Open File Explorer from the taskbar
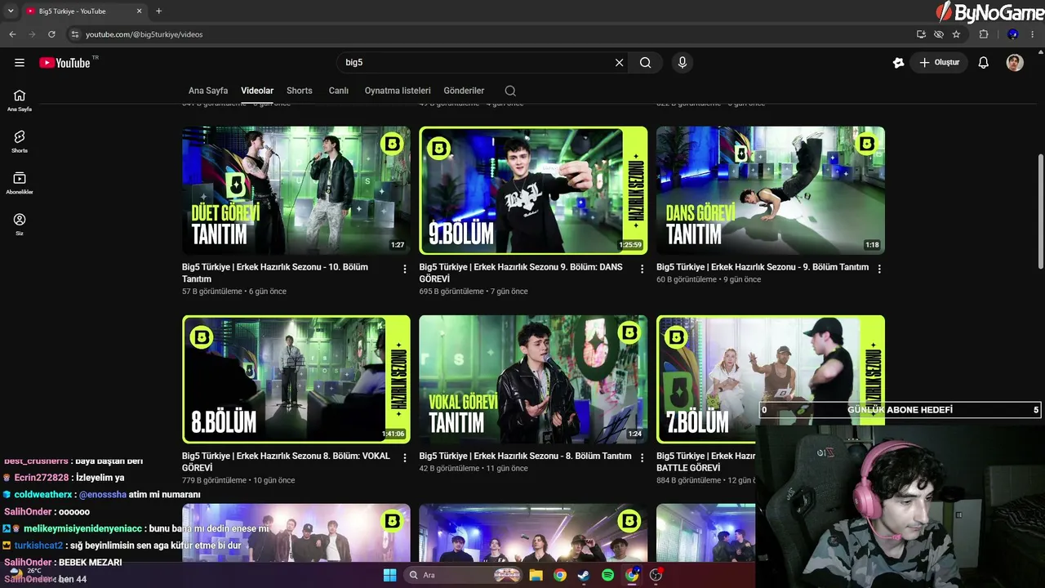The image size is (1045, 588). click(536, 575)
